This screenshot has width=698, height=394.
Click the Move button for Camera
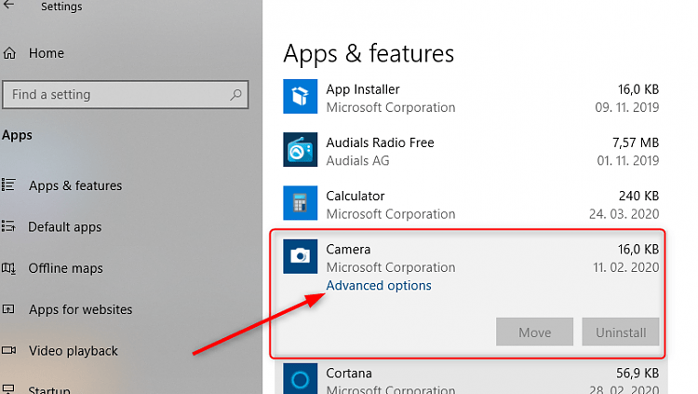[x=534, y=332]
